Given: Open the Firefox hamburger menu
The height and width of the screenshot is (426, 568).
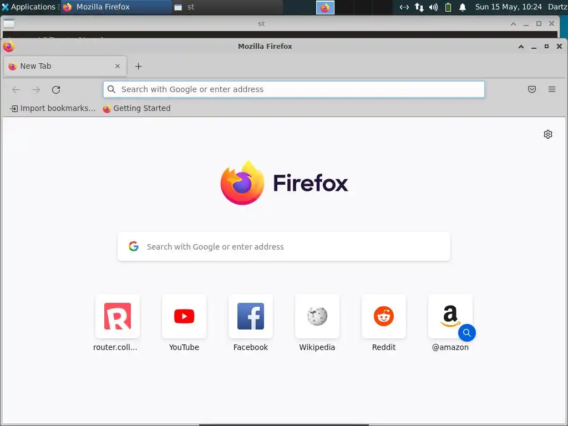Looking at the screenshot, I should coord(552,89).
